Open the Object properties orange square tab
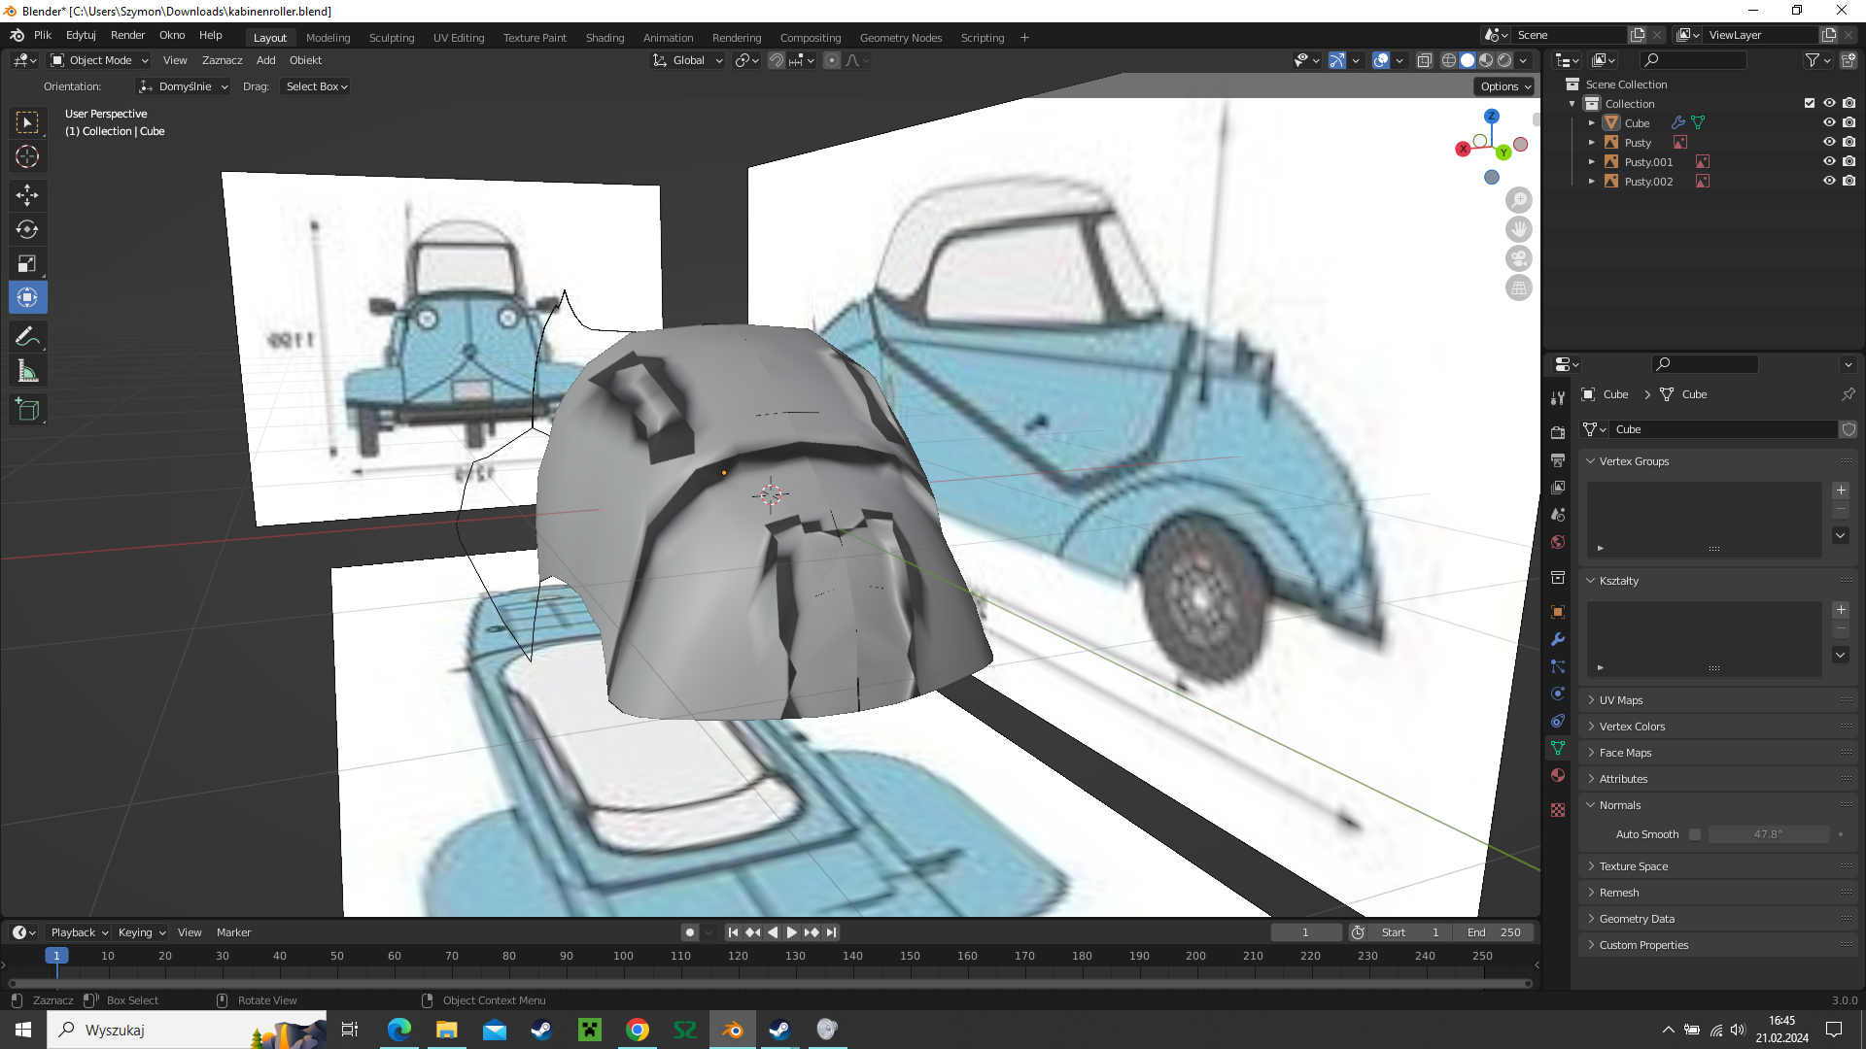The width and height of the screenshot is (1866, 1049). coord(1558,612)
